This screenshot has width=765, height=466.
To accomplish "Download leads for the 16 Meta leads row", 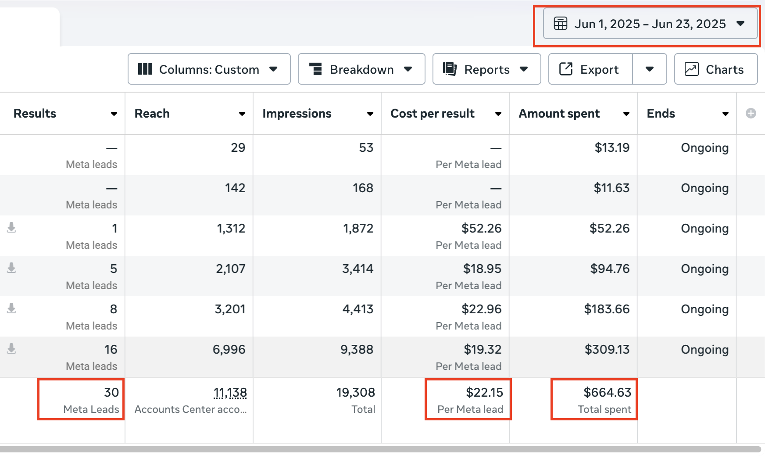I will (x=12, y=348).
